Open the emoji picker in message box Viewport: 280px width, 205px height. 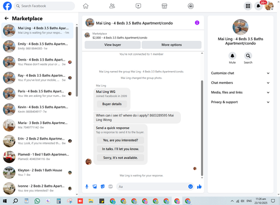tap(190, 187)
